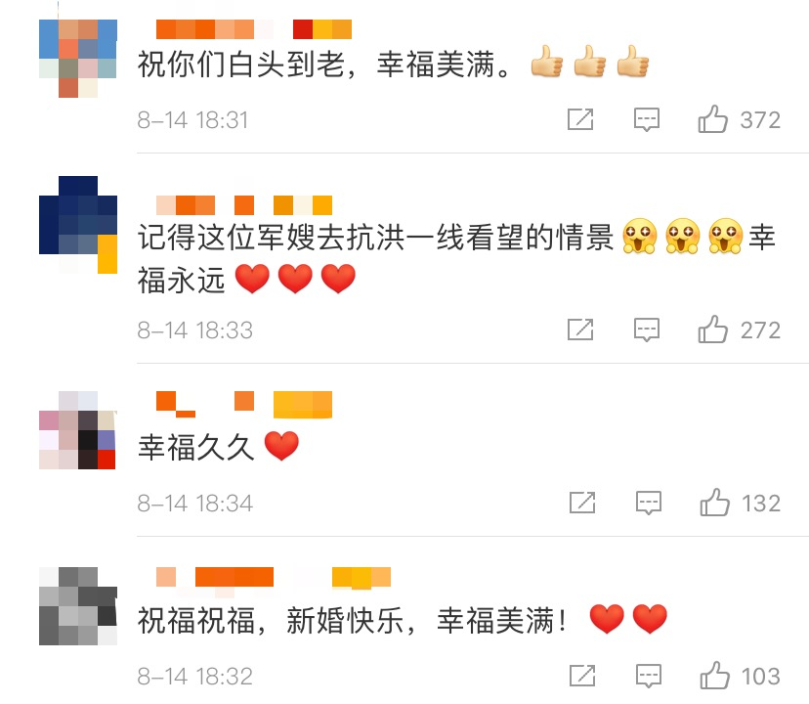809x704 pixels.
Task: Like the comment posted at 18:33
Action: point(712,330)
